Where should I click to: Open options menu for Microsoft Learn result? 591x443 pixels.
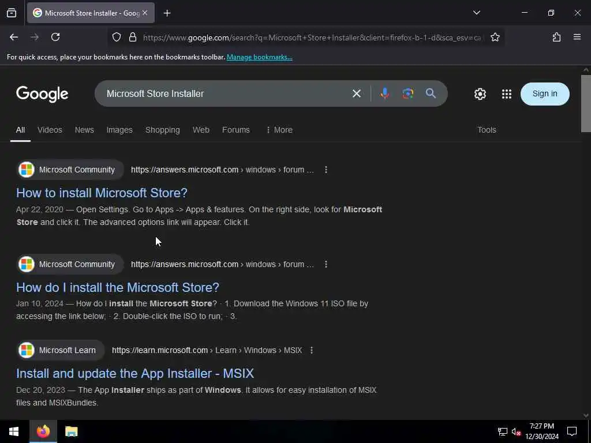coord(311,350)
